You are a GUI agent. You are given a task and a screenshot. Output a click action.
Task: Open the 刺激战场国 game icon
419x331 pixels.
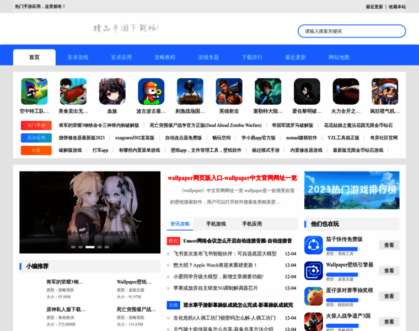point(190,92)
